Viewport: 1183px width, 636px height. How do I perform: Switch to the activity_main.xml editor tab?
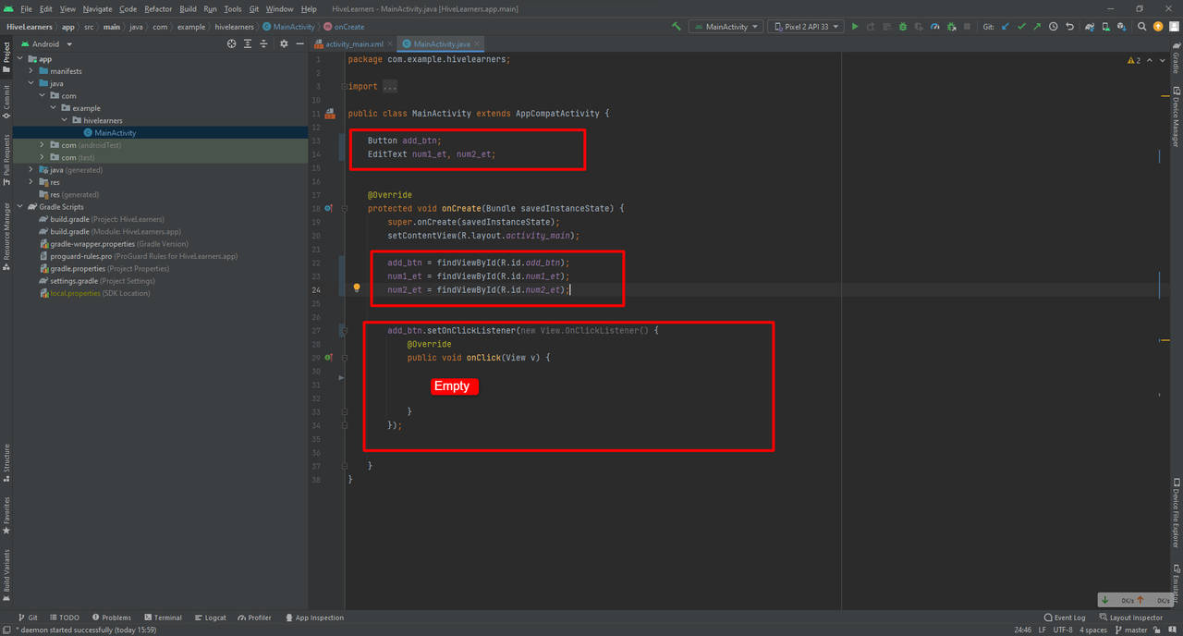point(354,44)
